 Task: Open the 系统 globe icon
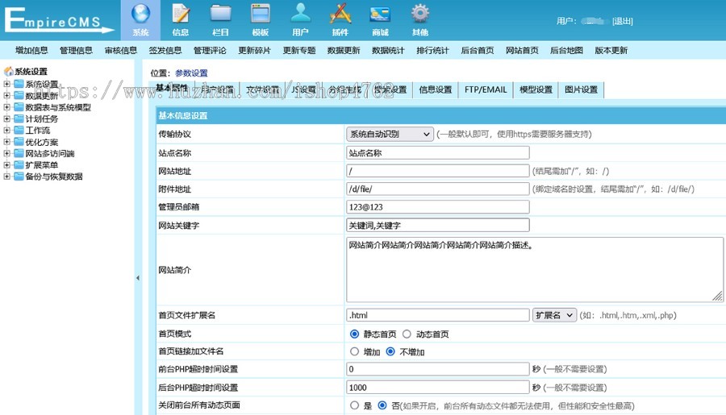pyautogui.click(x=140, y=15)
